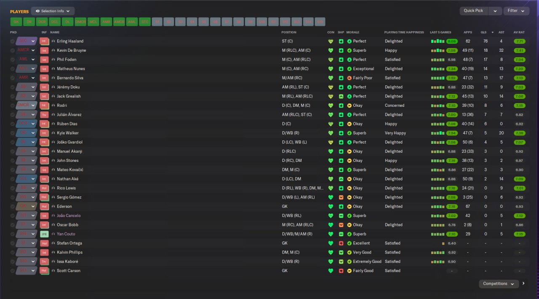Click Kevin De Bruyne's condition heart icon
Image resolution: width=539 pixels, height=299 pixels.
coord(331,50)
